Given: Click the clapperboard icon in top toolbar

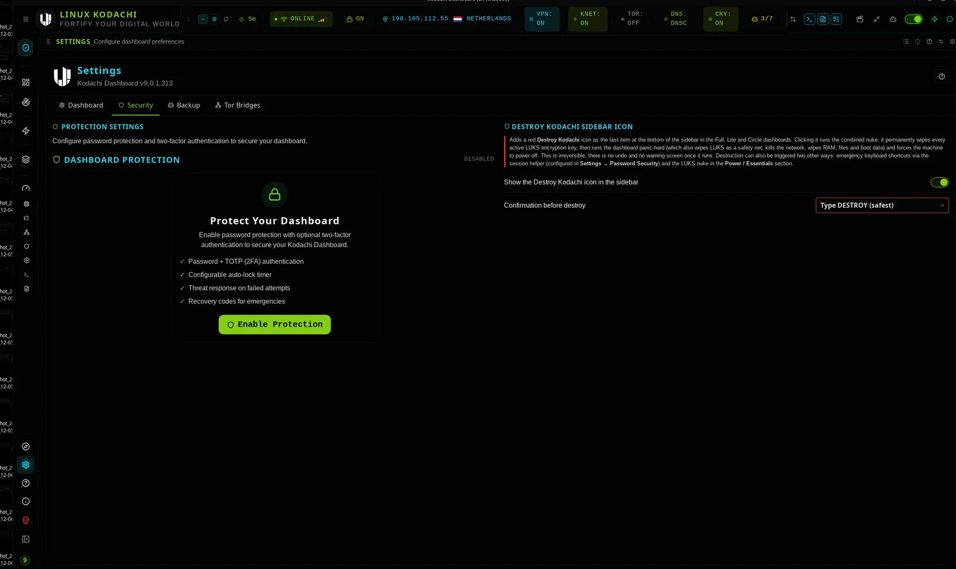Looking at the screenshot, I should click(x=860, y=19).
